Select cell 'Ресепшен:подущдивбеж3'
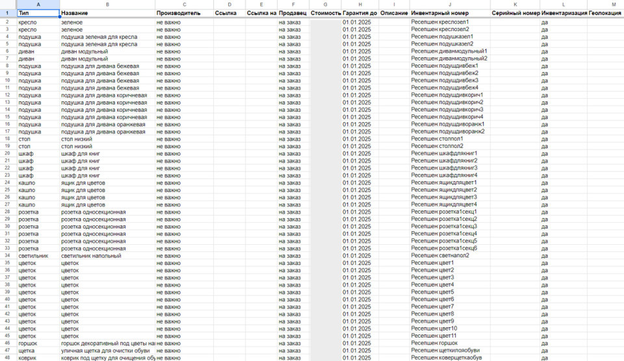 (450, 81)
